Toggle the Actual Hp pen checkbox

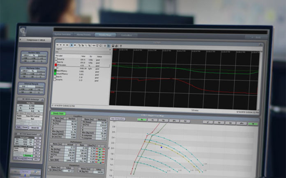pos(56,59)
